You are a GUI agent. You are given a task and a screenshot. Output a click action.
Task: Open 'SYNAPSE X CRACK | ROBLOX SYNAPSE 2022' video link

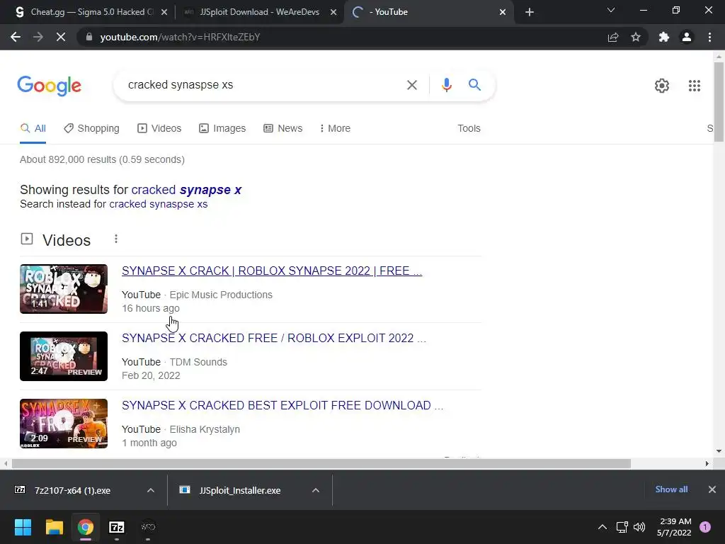(272, 271)
